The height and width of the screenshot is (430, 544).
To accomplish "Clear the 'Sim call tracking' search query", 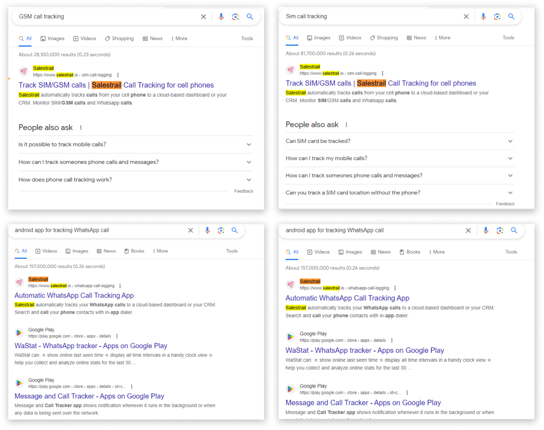I will pyautogui.click(x=466, y=16).
